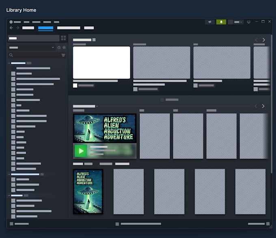276x238 pixels.
Task: Toggle the grid view icon in sidebar
Action: [63, 38]
